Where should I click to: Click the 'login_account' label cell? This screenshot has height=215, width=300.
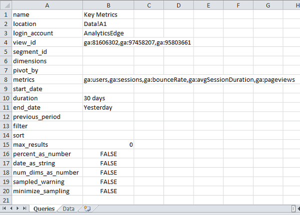pyautogui.click(x=47, y=33)
